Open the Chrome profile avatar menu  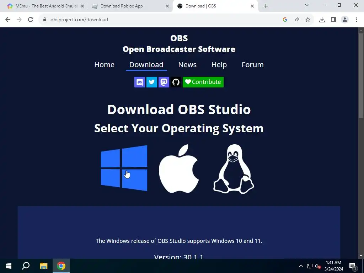tap(345, 20)
